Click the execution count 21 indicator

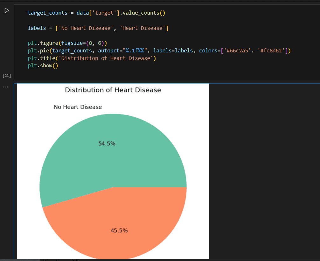(7, 76)
